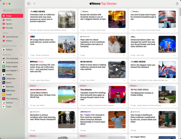Click the Search field in the sidebar

click(12, 11)
